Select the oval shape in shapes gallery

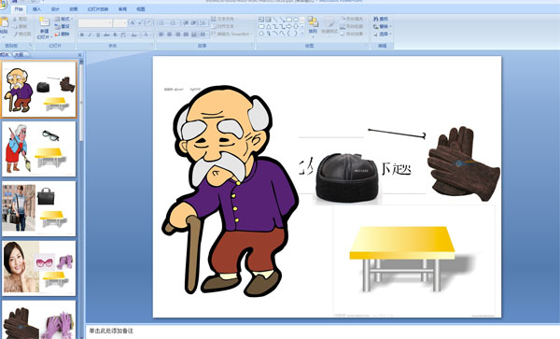[x=296, y=20]
